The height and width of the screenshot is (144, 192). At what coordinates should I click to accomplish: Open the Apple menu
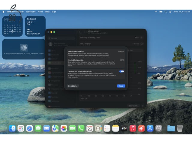coord(3,12)
